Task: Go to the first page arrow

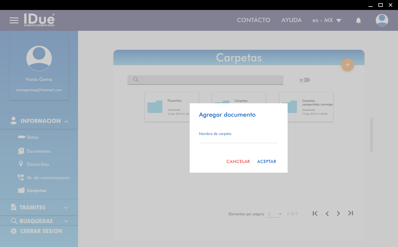Action: coord(315,213)
